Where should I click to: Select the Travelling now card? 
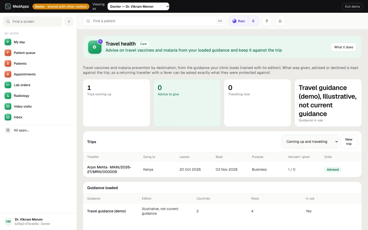point(258,103)
